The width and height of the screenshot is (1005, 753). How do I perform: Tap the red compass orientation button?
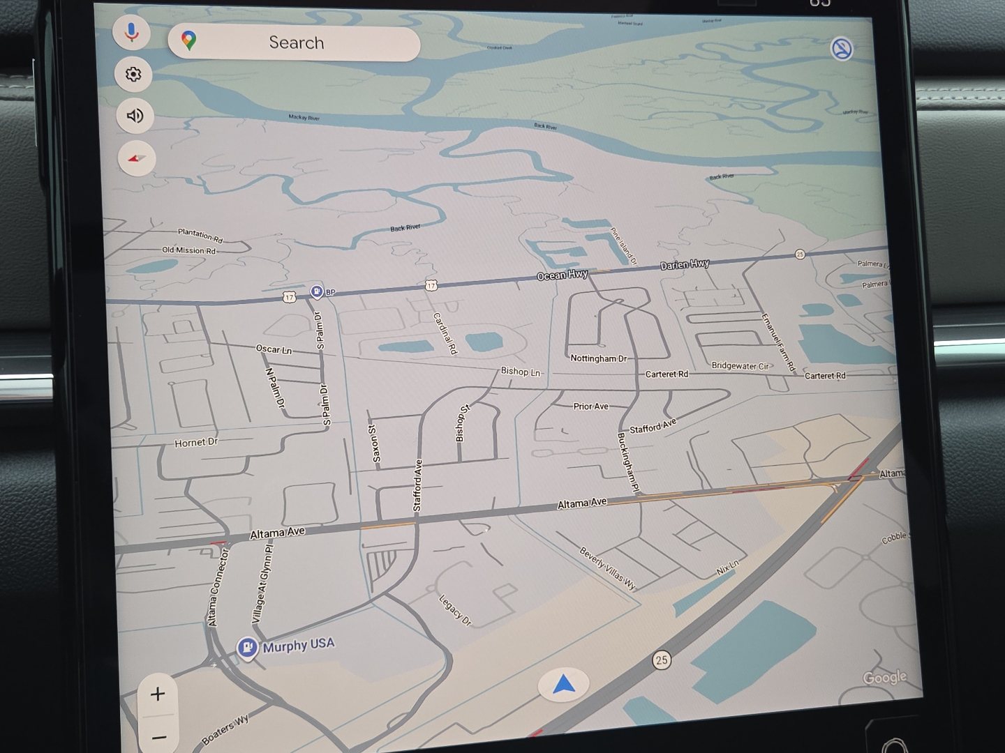(x=137, y=158)
